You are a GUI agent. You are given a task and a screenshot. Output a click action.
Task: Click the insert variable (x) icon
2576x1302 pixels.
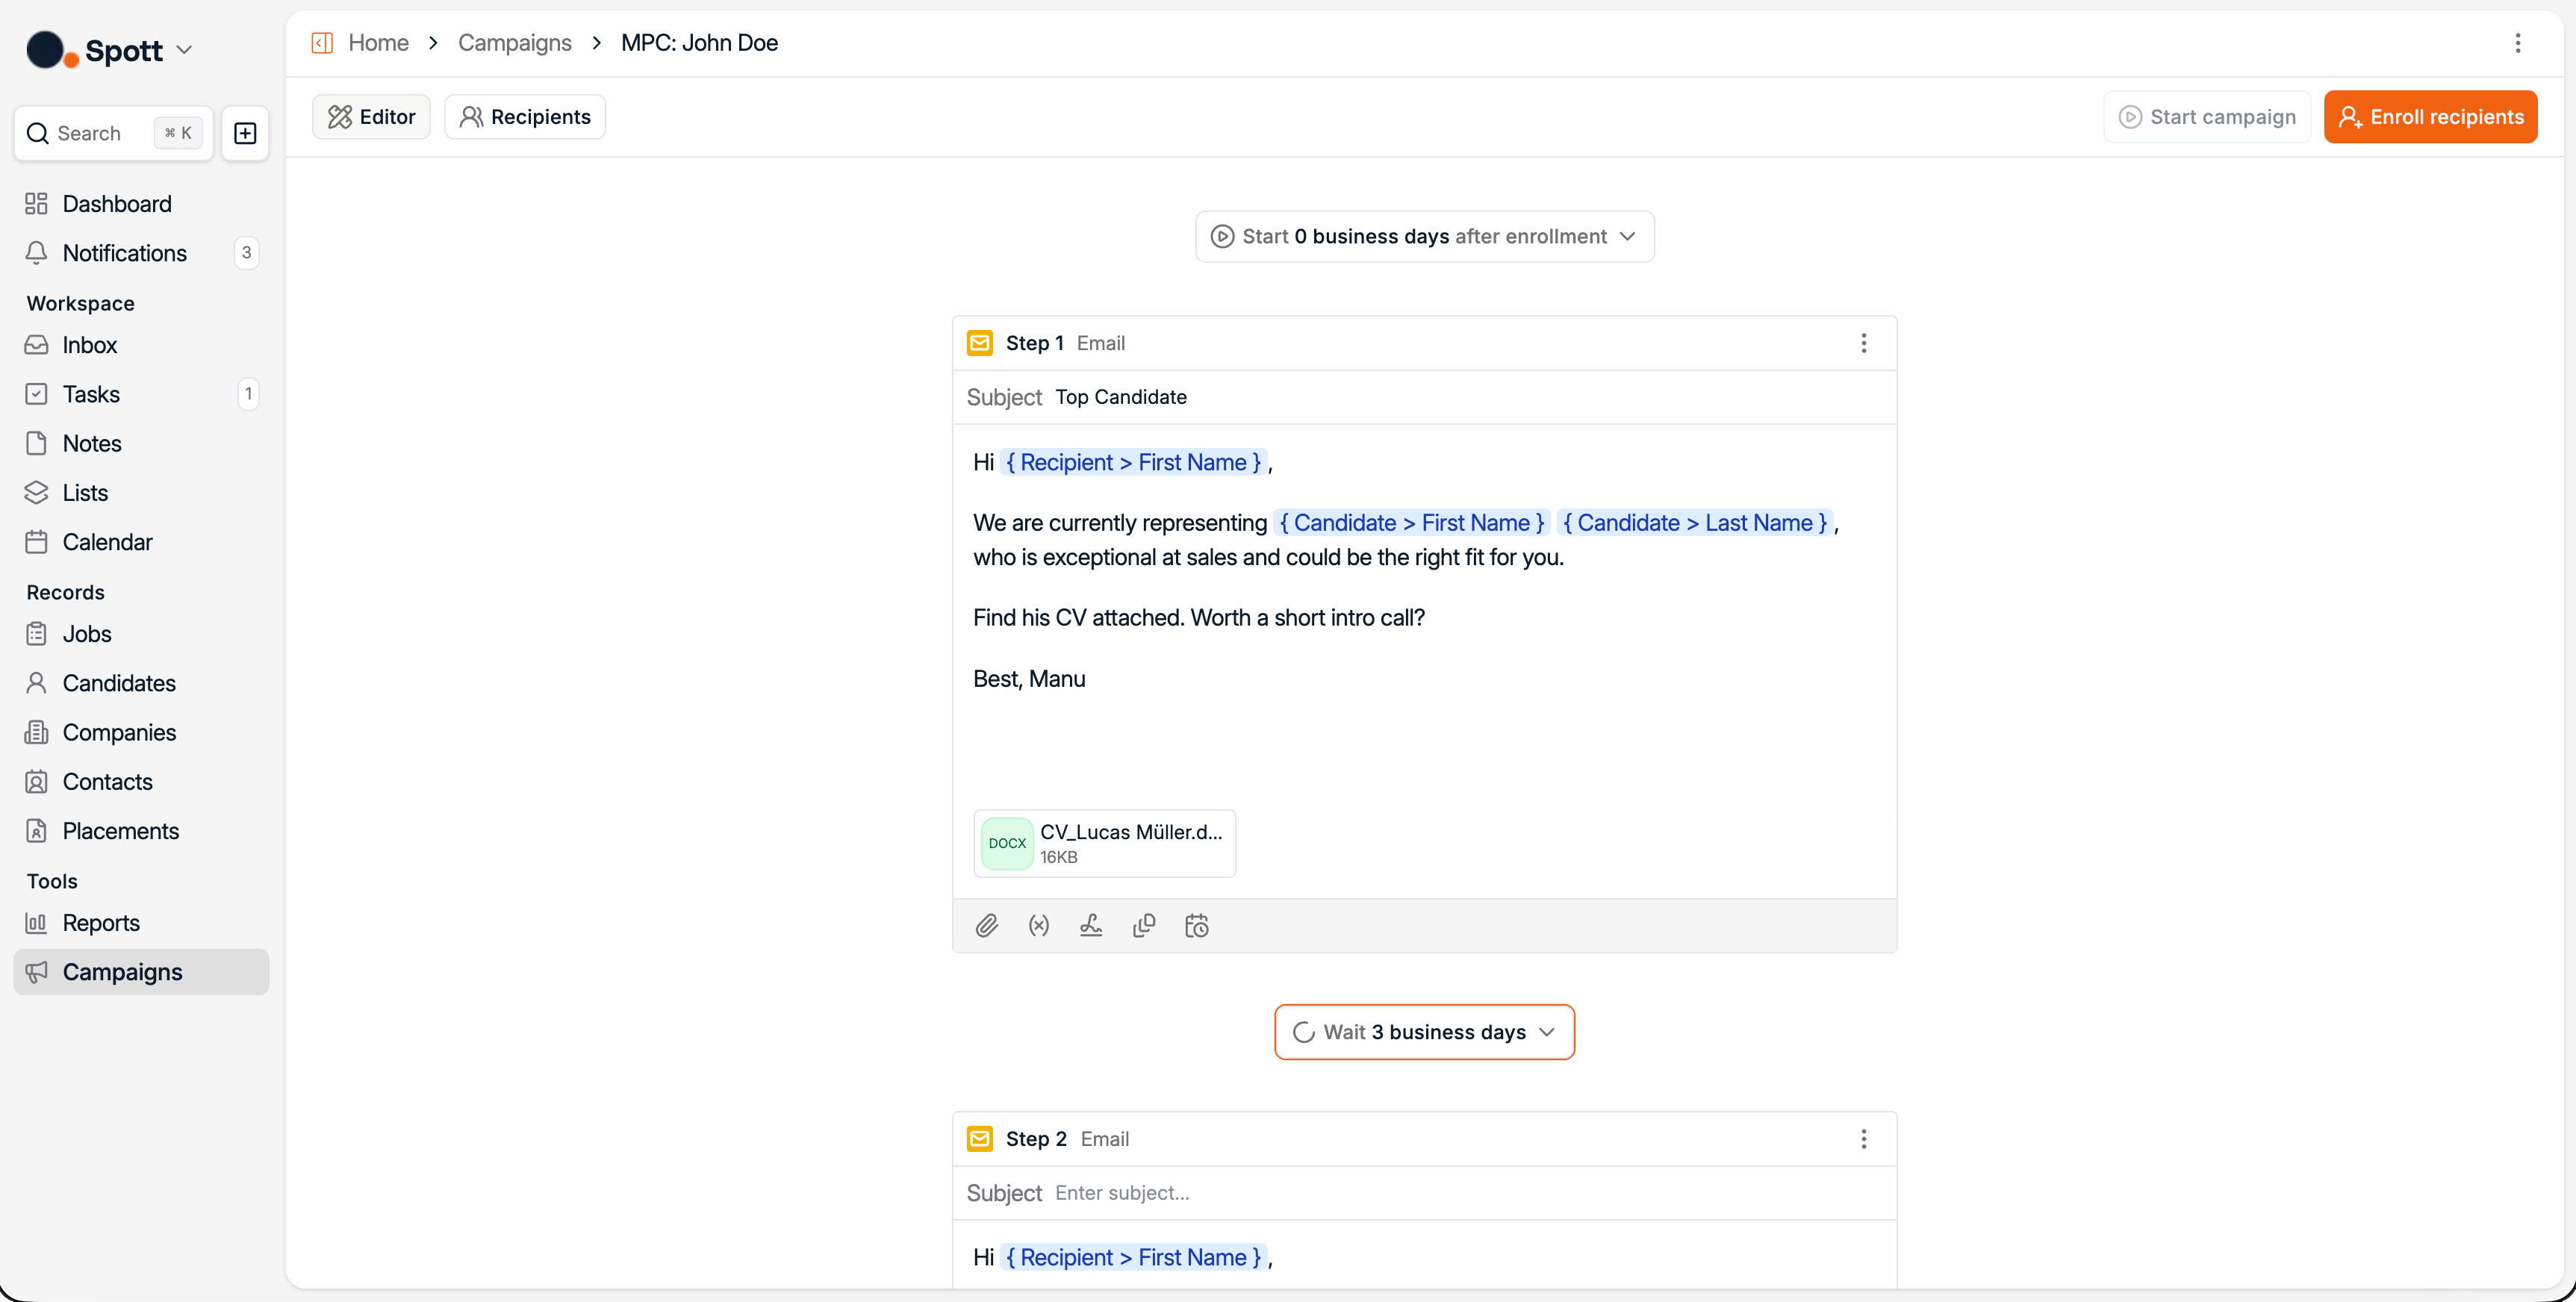tap(1039, 925)
